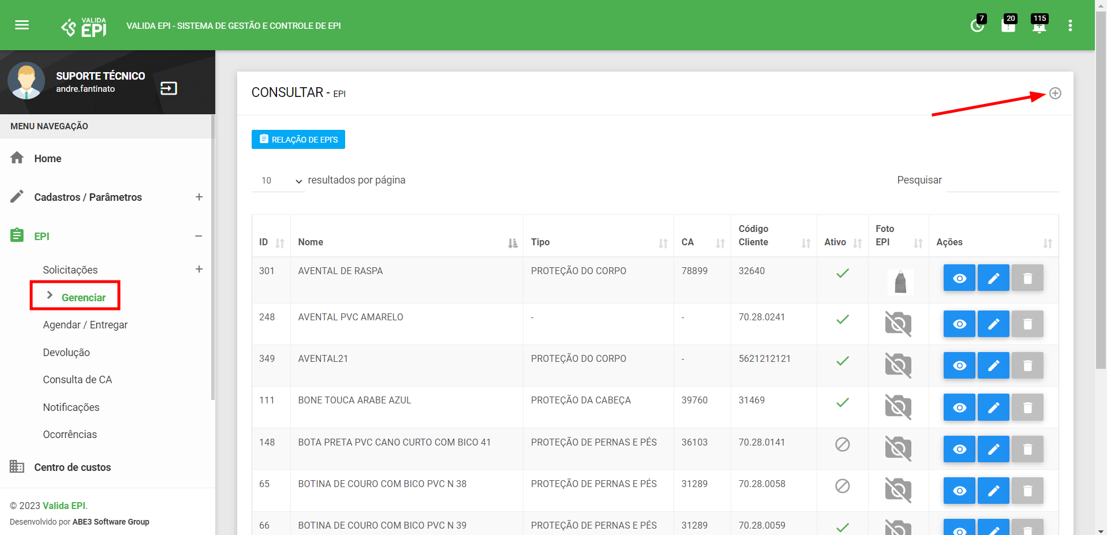This screenshot has width=1107, height=535.
Task: Edit the AVENTAL21 entry
Action: pos(993,365)
